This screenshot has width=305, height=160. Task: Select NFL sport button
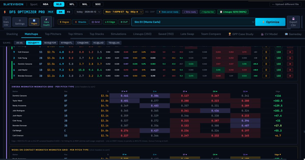(72, 4)
